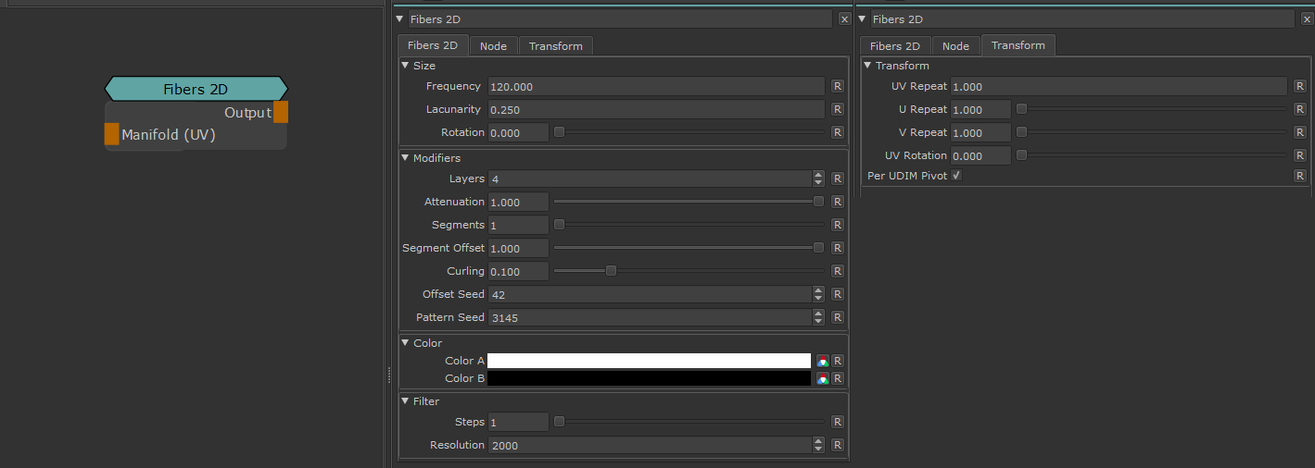1315x468 pixels.
Task: Click the Curling slider handle
Action: [x=611, y=271]
